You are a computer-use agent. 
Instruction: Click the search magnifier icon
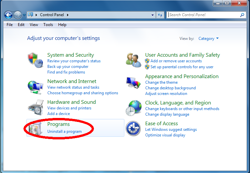pos(242,15)
